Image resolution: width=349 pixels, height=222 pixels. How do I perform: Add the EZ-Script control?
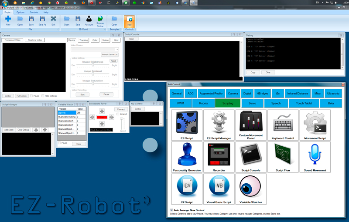(187, 125)
